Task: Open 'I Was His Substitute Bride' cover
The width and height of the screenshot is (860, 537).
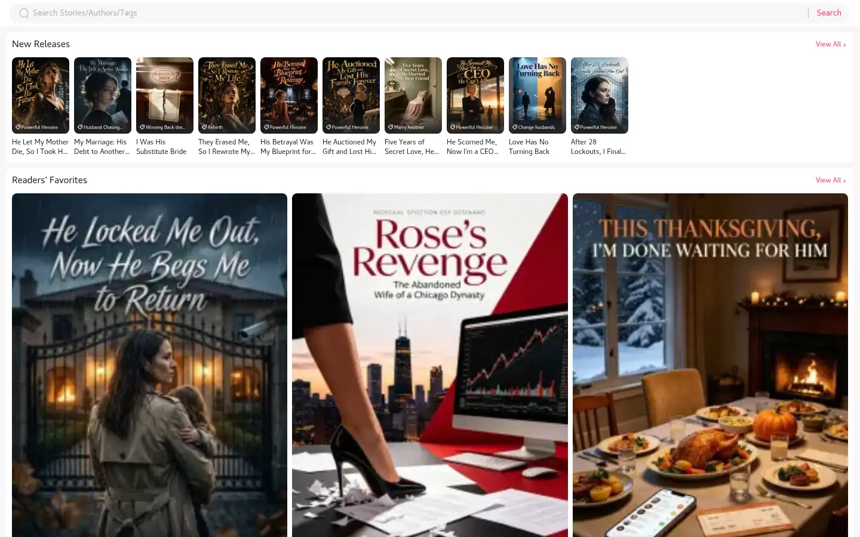Action: pos(165,95)
